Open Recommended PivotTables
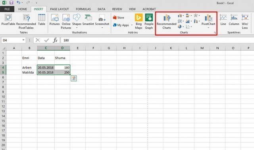Screen dimensions: 254x150 tap(26, 22)
